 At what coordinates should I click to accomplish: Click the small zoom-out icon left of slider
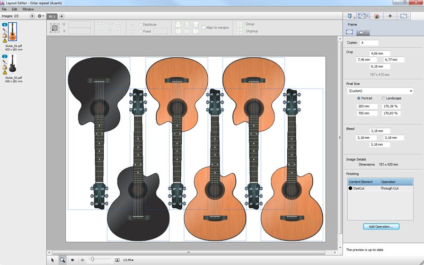[83, 260]
